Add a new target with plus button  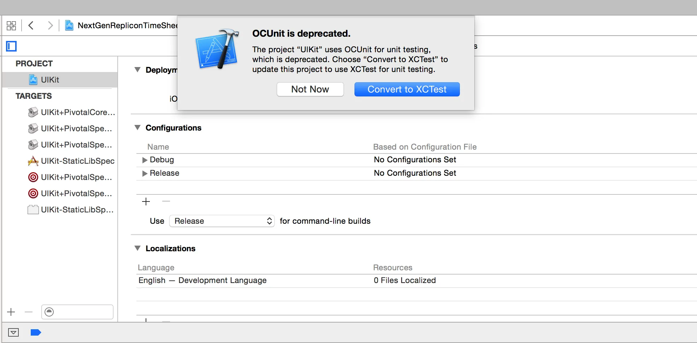11,312
